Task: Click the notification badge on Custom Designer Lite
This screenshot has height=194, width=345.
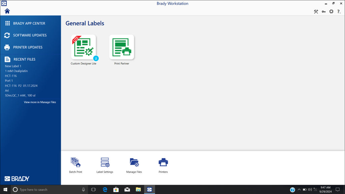Action: [96, 59]
